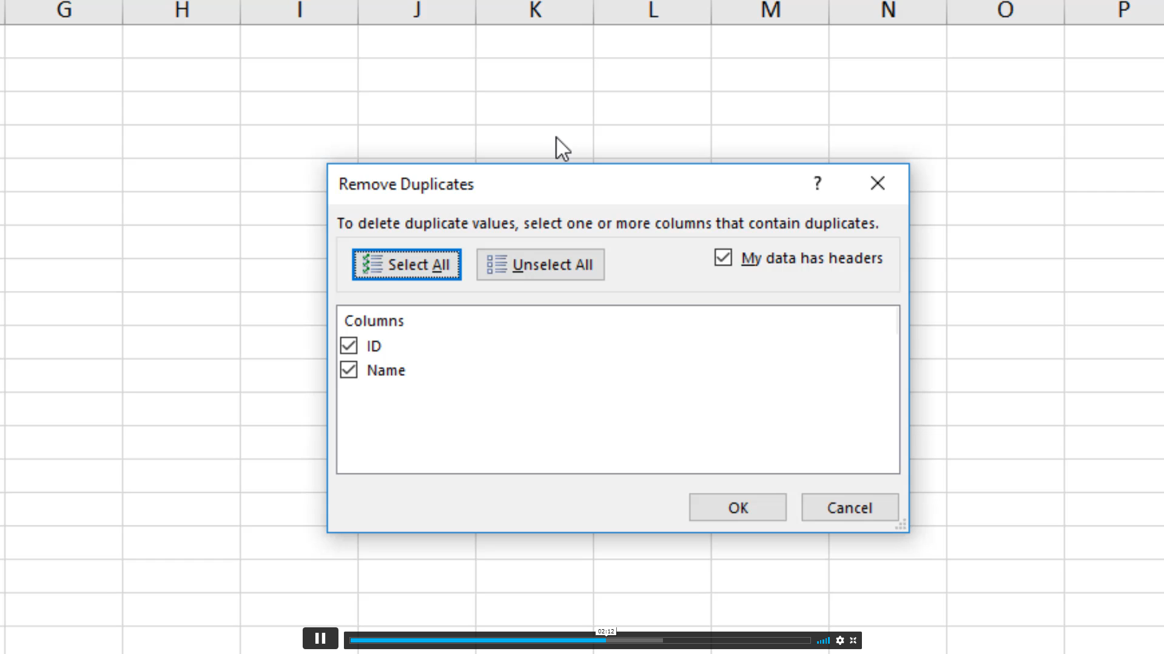Open video player settings gear

coord(840,640)
